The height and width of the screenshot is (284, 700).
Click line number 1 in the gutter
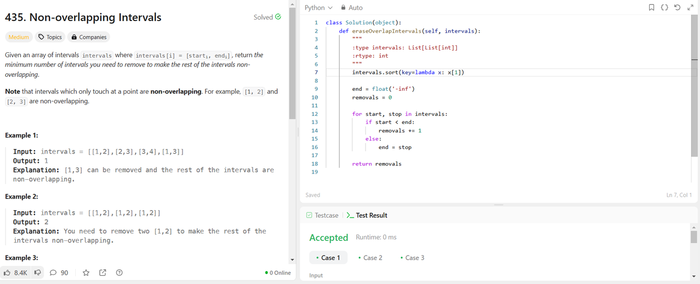click(316, 23)
